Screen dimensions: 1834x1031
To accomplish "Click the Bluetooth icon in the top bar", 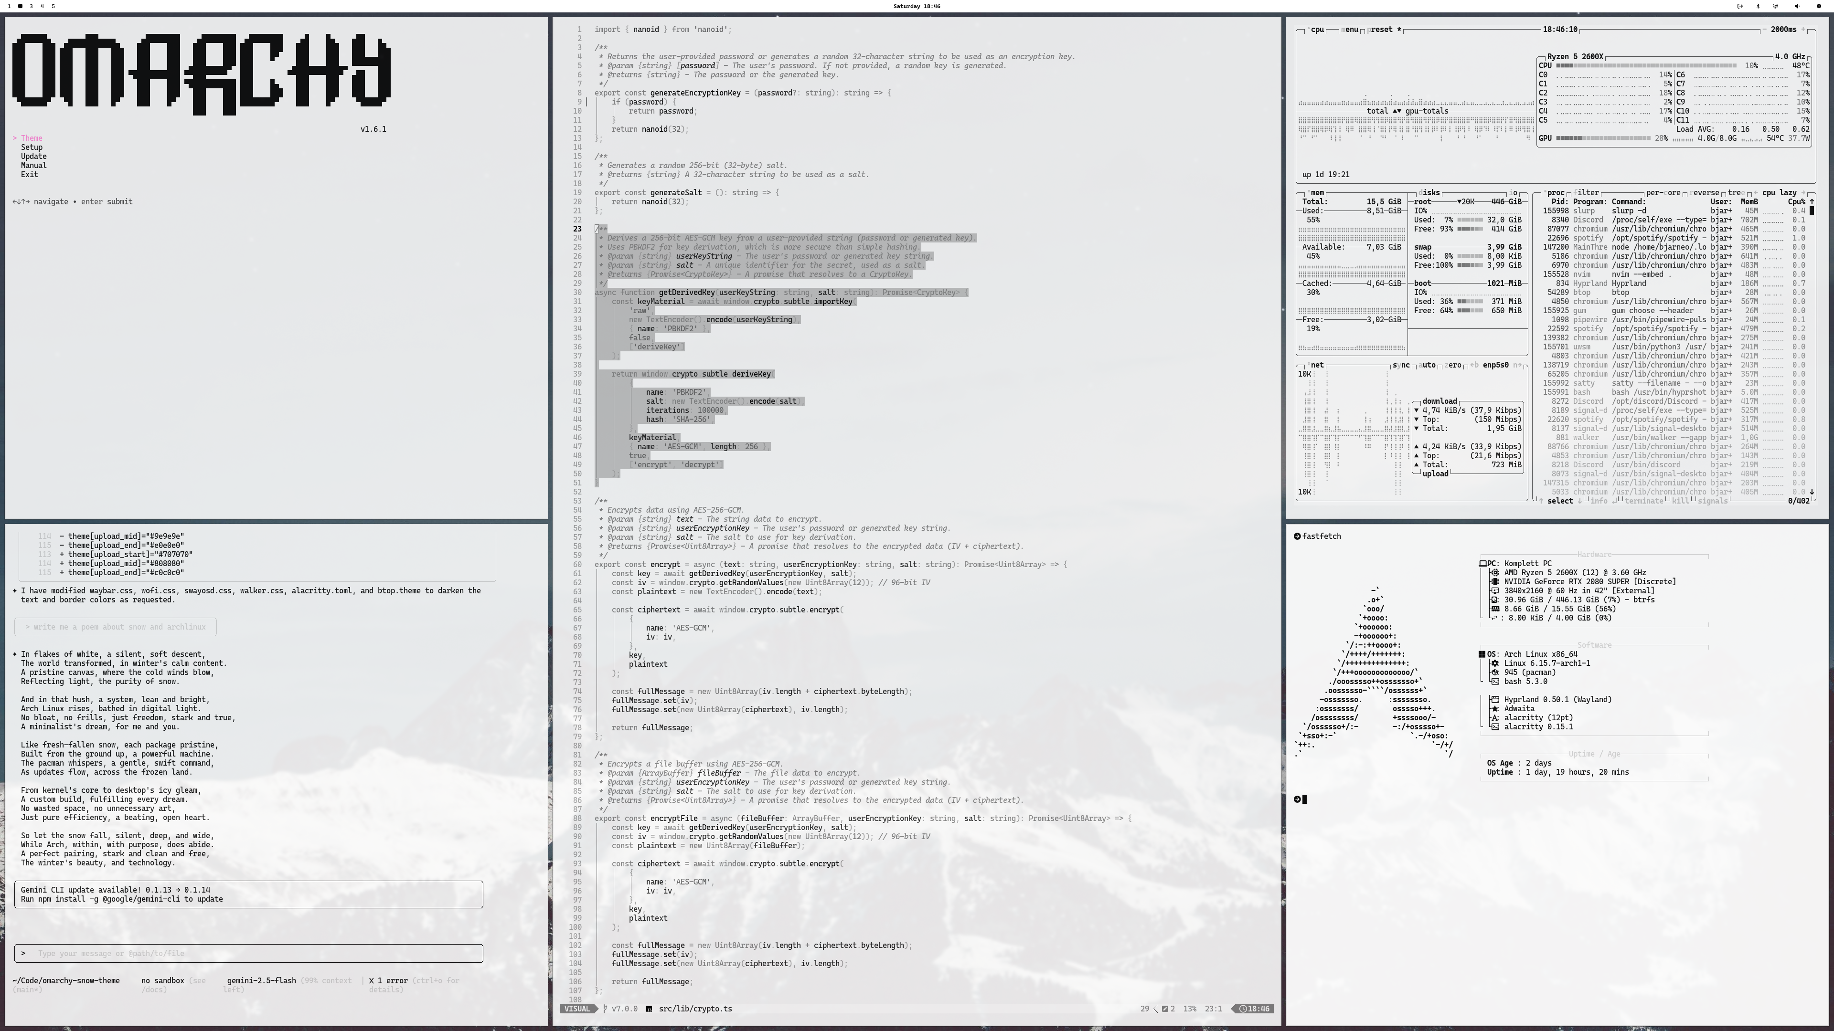I will click(x=1758, y=6).
